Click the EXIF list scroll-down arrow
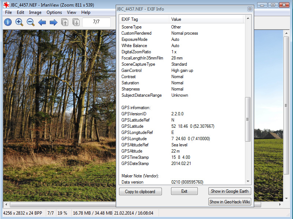This screenshot has height=219, width=293. pyautogui.click(x=248, y=181)
